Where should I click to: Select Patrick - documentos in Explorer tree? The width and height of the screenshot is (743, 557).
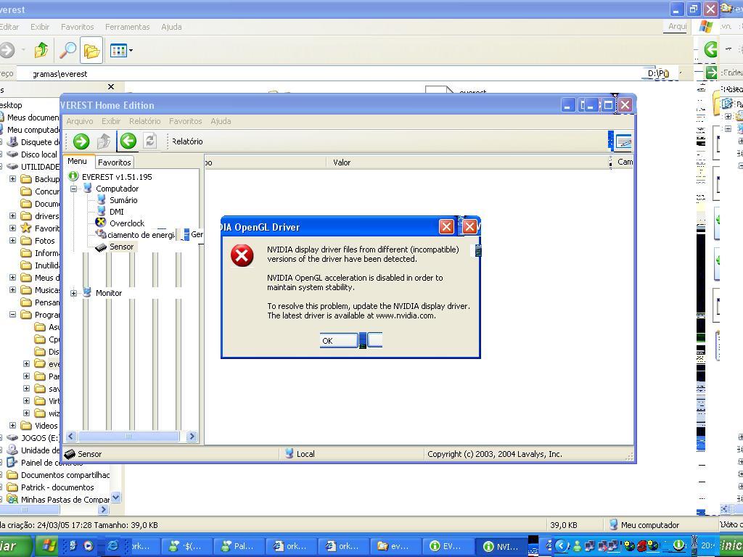point(57,487)
